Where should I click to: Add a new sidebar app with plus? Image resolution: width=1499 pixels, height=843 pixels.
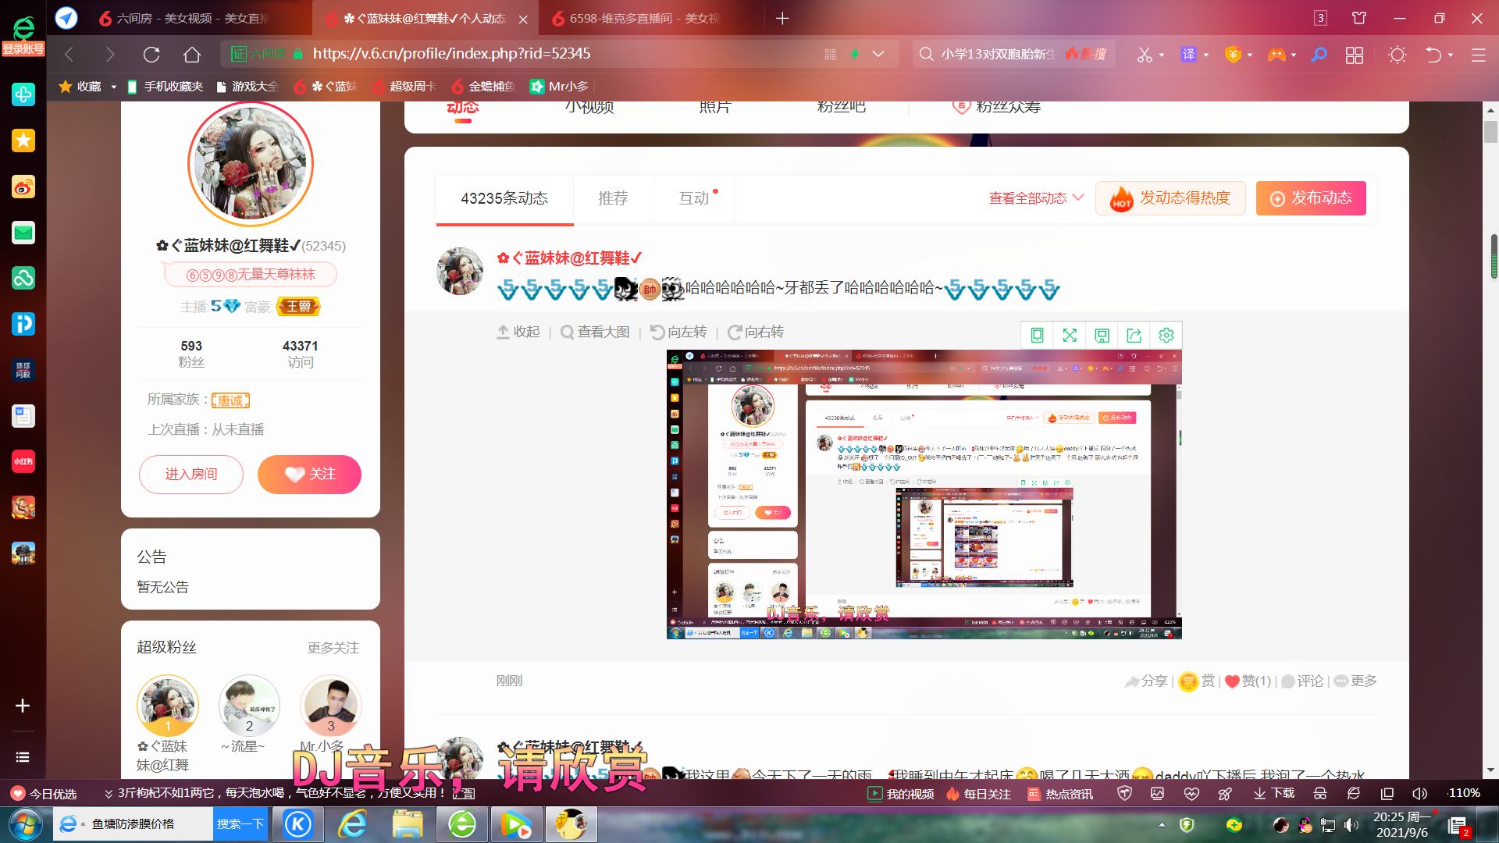pyautogui.click(x=23, y=706)
